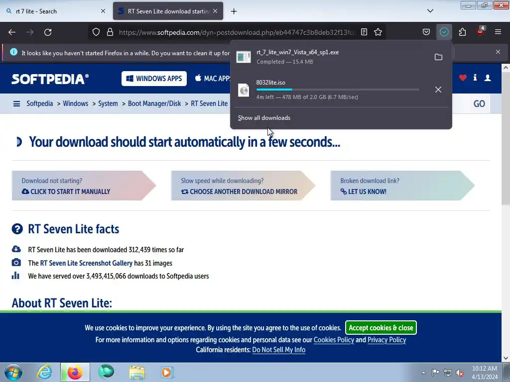
Task: Open the Cookies Policy link
Action: point(334,340)
